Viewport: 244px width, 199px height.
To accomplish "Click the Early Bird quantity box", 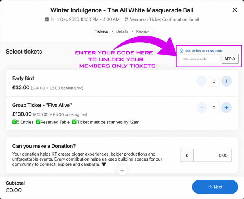I will click(214, 81).
